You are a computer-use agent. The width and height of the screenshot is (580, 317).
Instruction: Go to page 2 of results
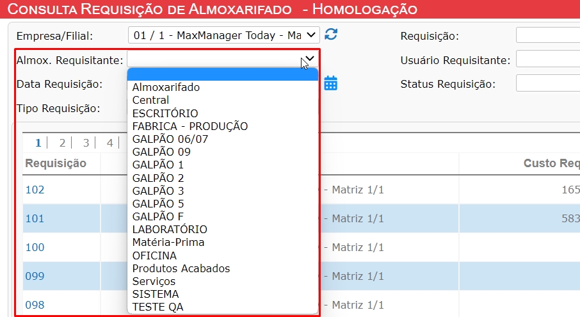(62, 143)
